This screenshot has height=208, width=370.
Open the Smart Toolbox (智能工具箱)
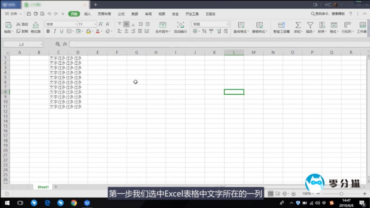click(x=281, y=27)
